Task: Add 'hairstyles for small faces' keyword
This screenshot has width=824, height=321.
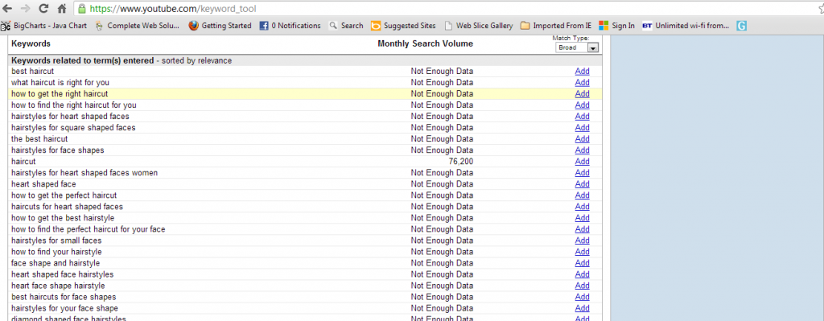Action: pyautogui.click(x=583, y=241)
